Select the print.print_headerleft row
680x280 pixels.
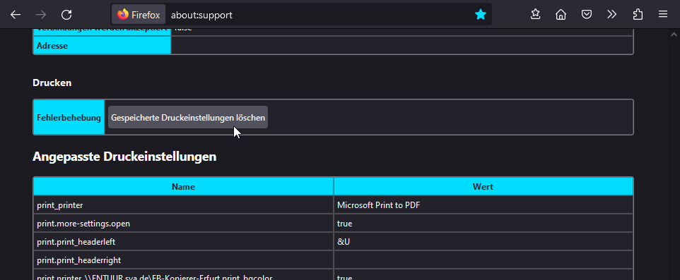pos(333,241)
